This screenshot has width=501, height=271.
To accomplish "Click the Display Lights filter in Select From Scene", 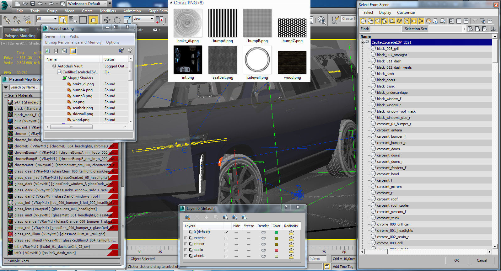I will point(378,21).
